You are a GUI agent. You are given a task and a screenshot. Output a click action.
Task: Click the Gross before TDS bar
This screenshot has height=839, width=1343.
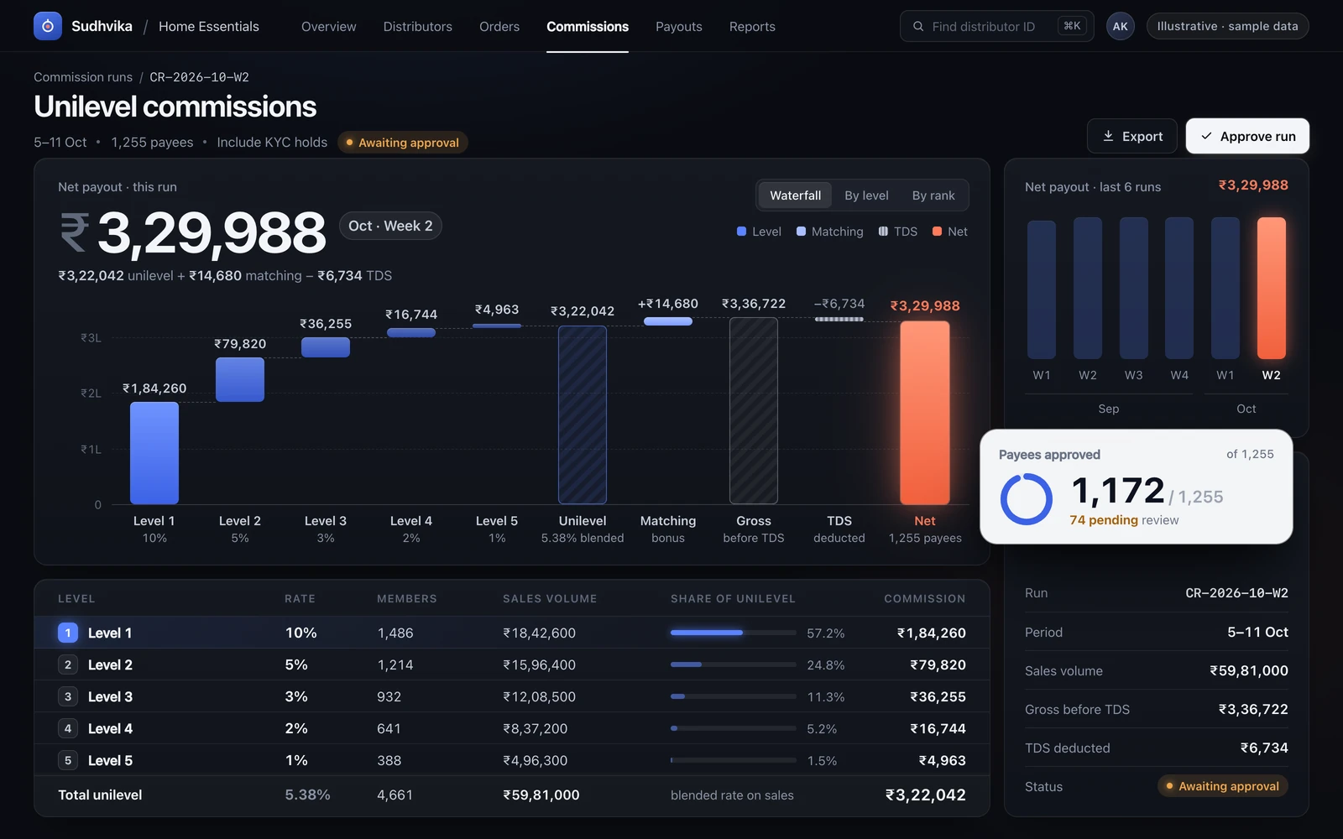(x=754, y=411)
